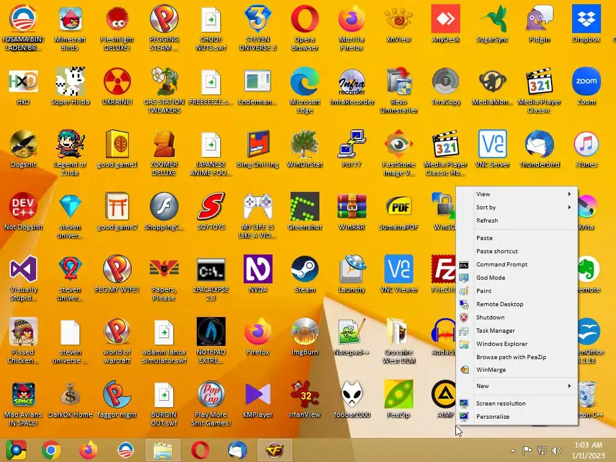Open the KMPlayer desktop shortcut
The width and height of the screenshot is (616, 462).
tap(257, 399)
